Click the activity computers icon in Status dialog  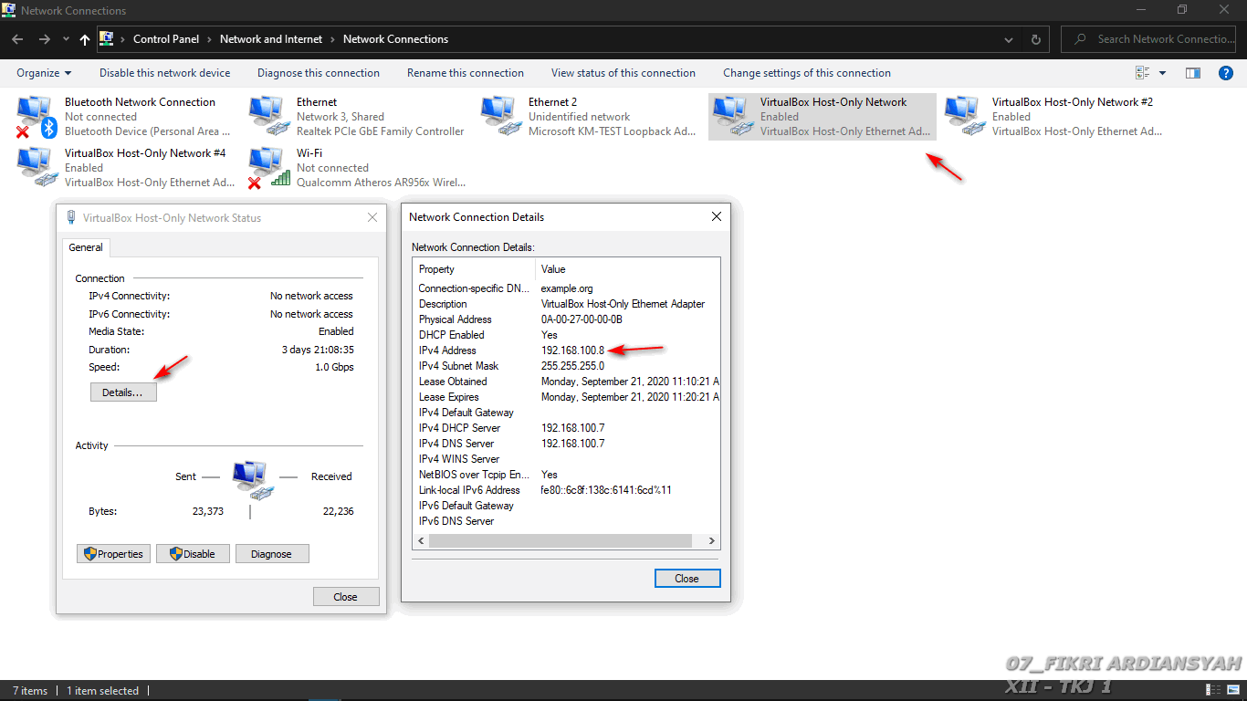click(x=251, y=480)
